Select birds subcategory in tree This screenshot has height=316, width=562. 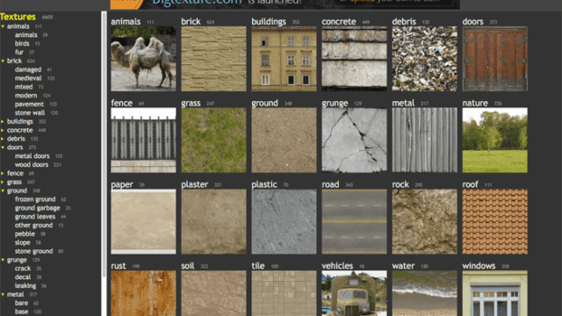pos(22,43)
